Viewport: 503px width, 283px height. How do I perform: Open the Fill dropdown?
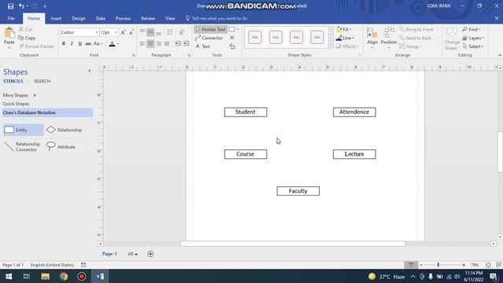[343, 29]
